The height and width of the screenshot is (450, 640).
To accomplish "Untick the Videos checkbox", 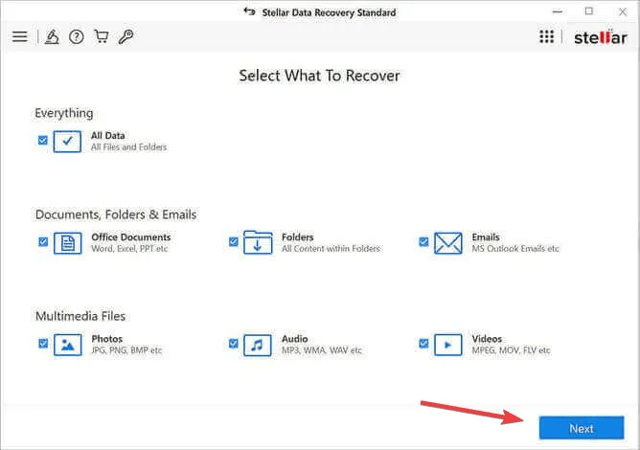I will point(423,343).
